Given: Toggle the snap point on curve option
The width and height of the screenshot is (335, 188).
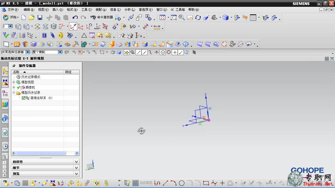Looking at the screenshot, I should click(x=181, y=52).
